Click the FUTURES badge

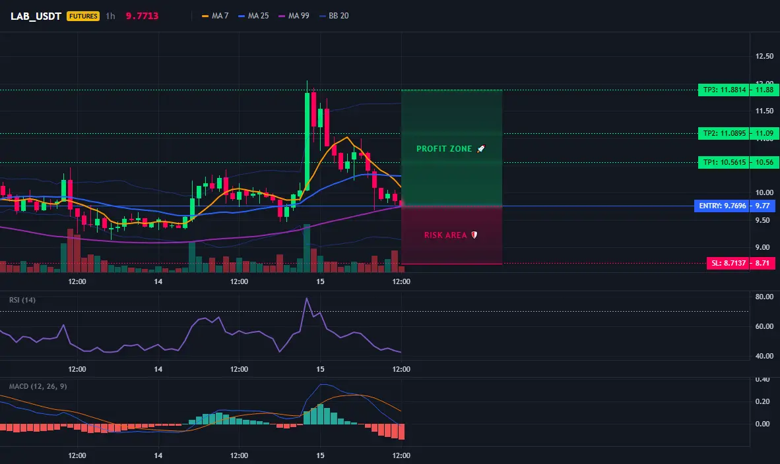[83, 16]
